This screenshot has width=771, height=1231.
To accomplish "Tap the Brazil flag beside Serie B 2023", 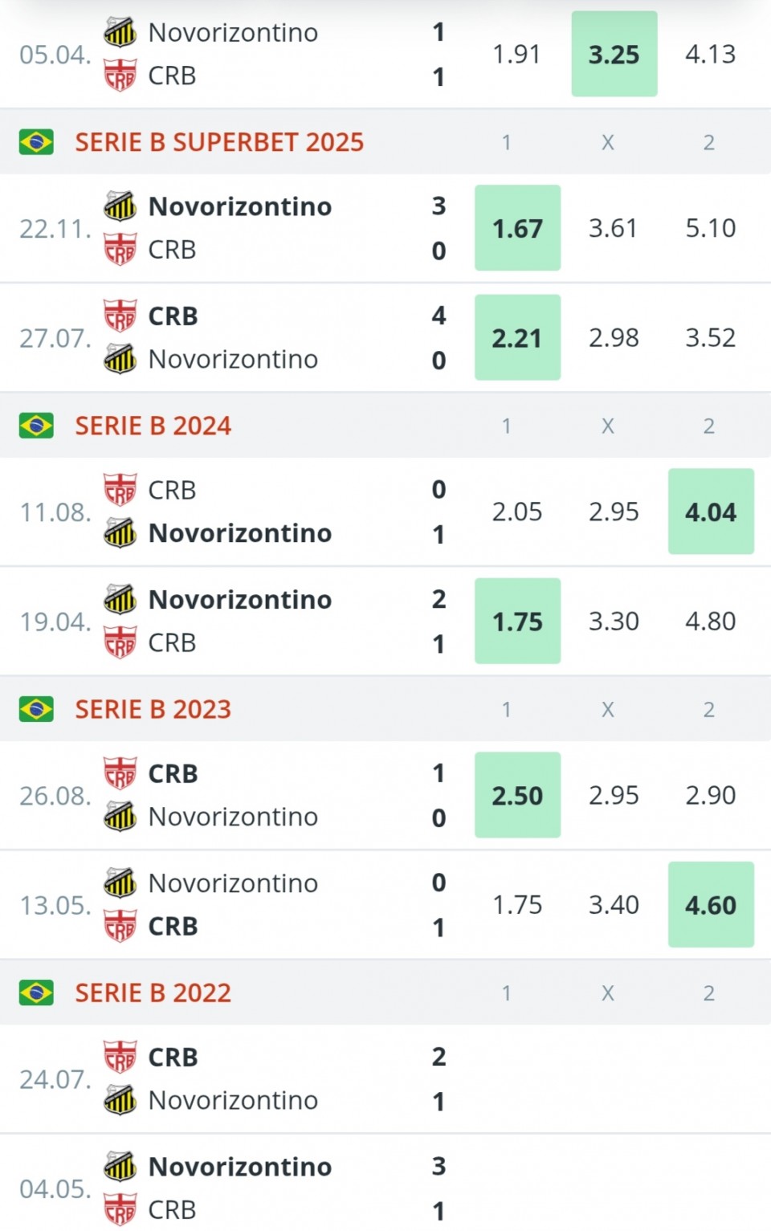I will (x=36, y=709).
